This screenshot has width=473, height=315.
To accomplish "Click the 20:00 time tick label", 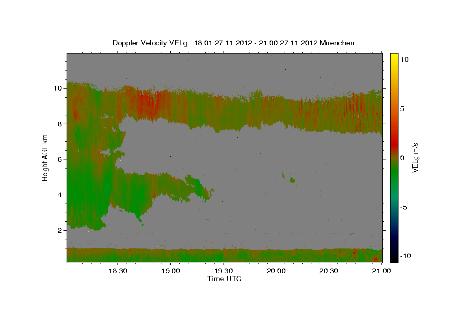I will pyautogui.click(x=276, y=271).
